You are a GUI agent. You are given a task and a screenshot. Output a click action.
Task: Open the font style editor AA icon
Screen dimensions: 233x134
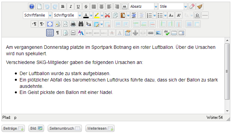81,33
